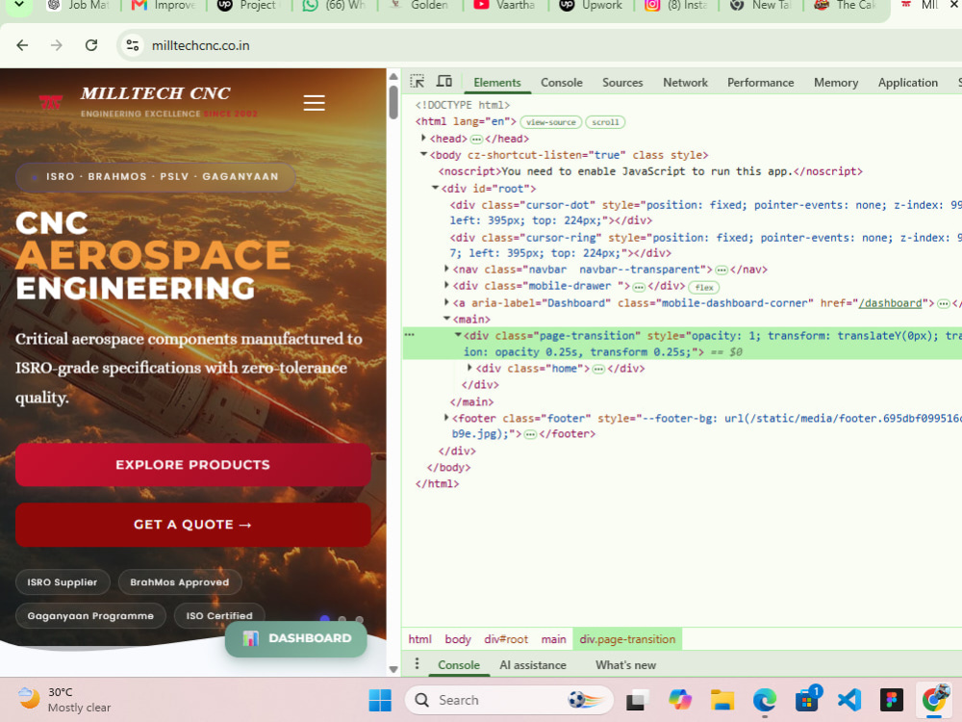Open the drawer three-dot menu
The height and width of the screenshot is (722, 962).
[x=417, y=664]
